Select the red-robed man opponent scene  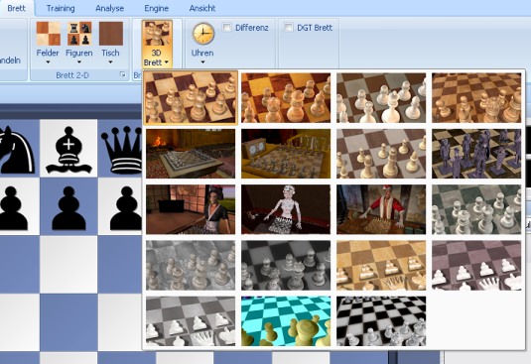(x=381, y=209)
